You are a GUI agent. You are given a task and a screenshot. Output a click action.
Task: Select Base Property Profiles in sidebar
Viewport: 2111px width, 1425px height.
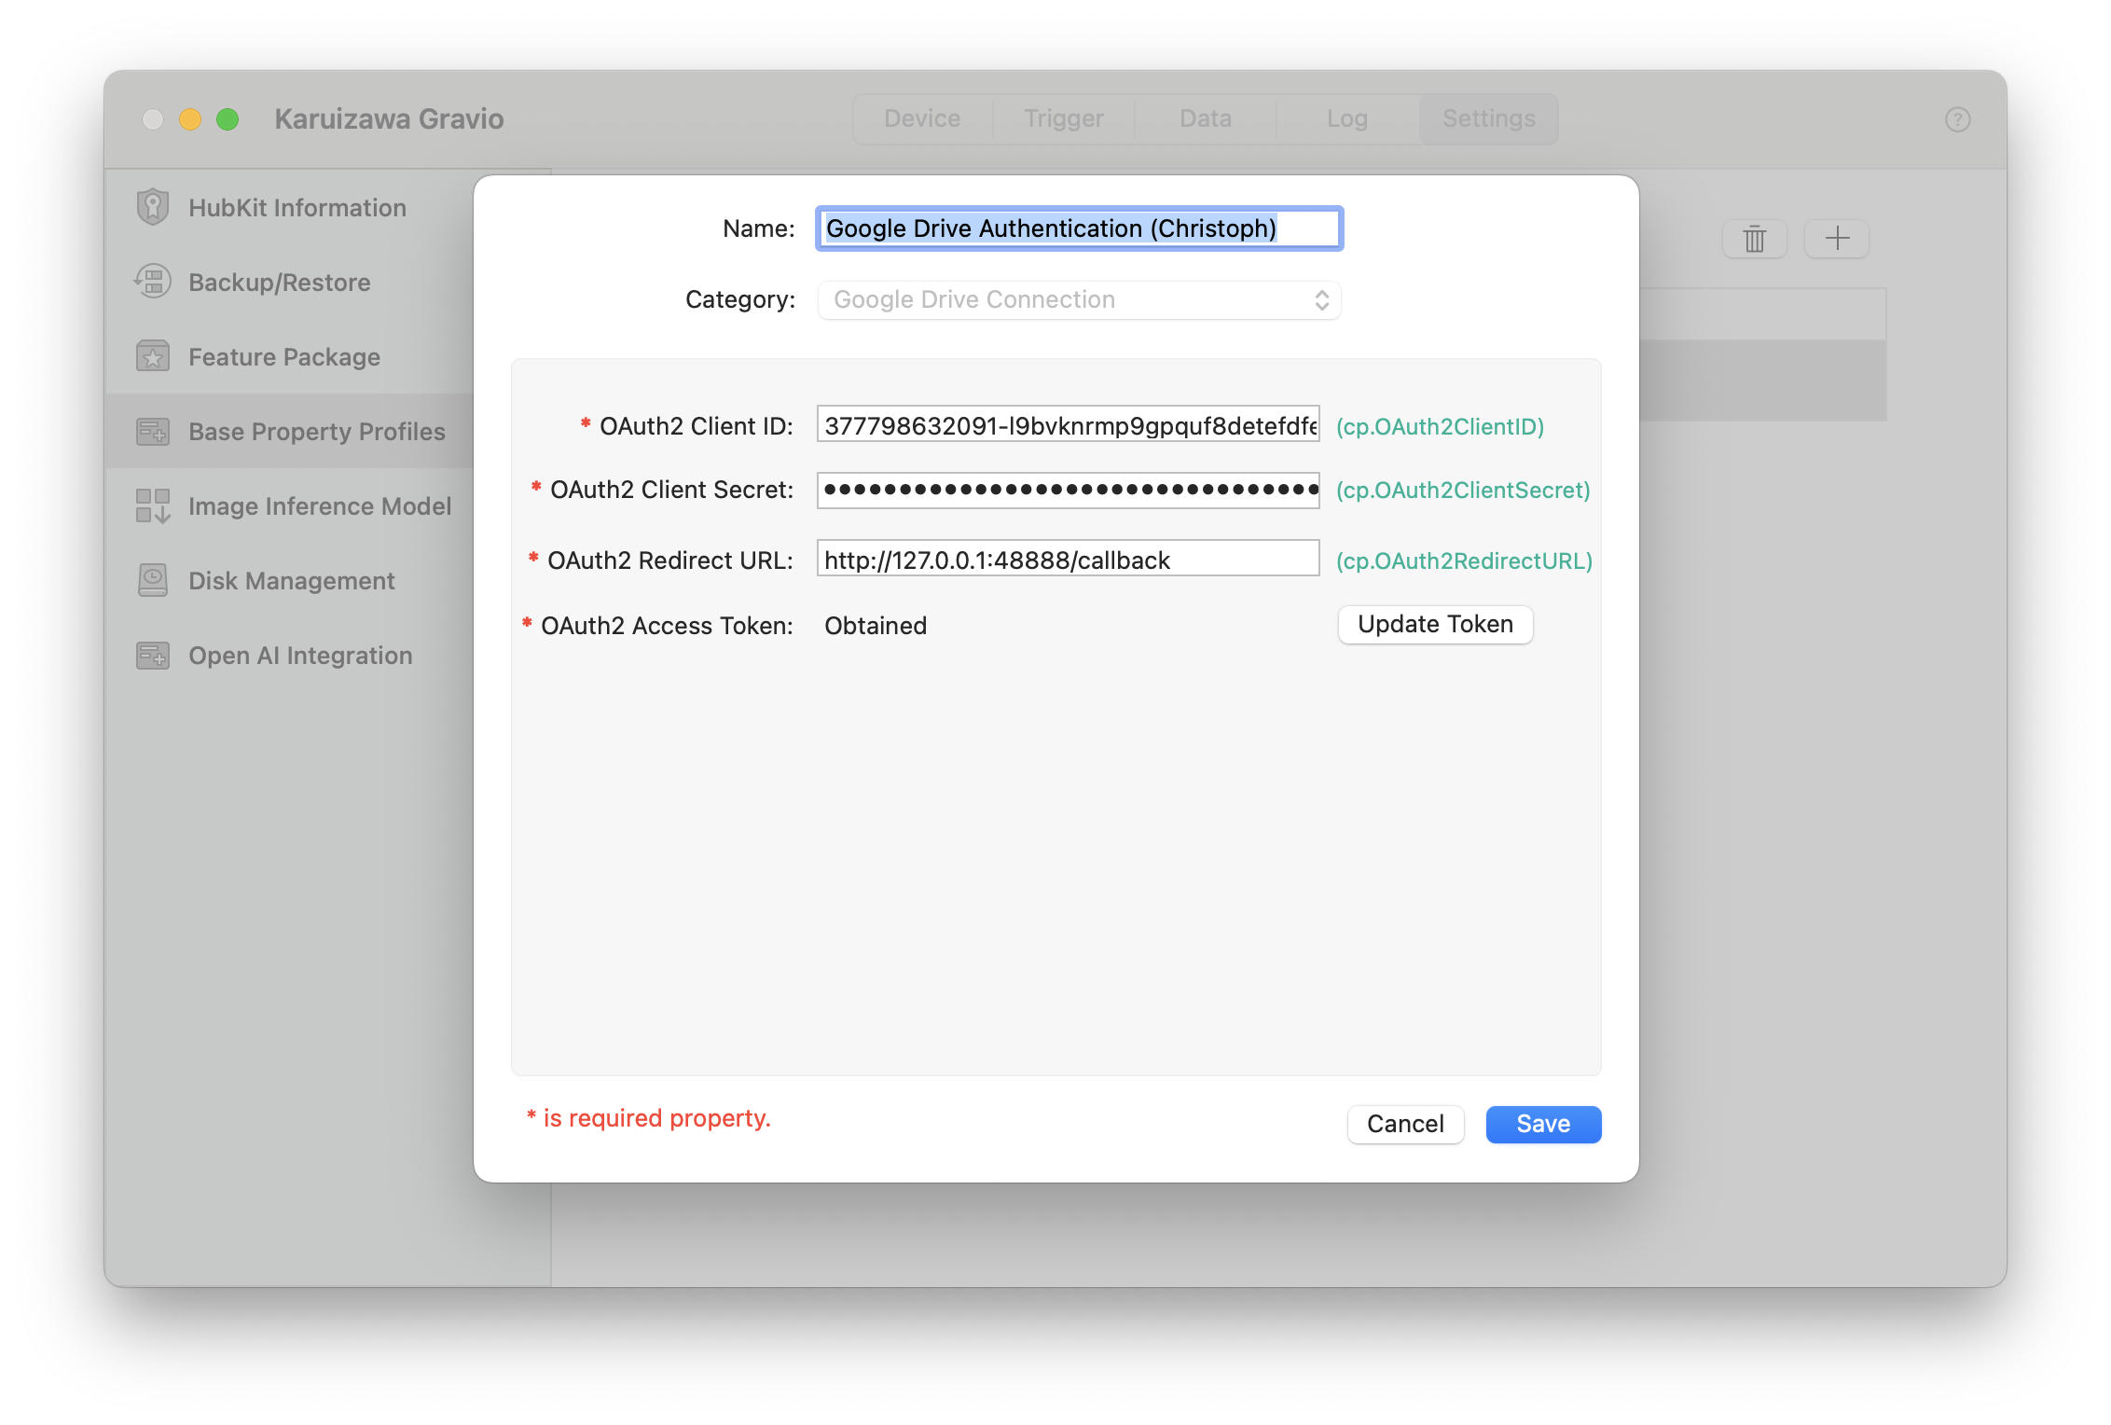point(290,431)
